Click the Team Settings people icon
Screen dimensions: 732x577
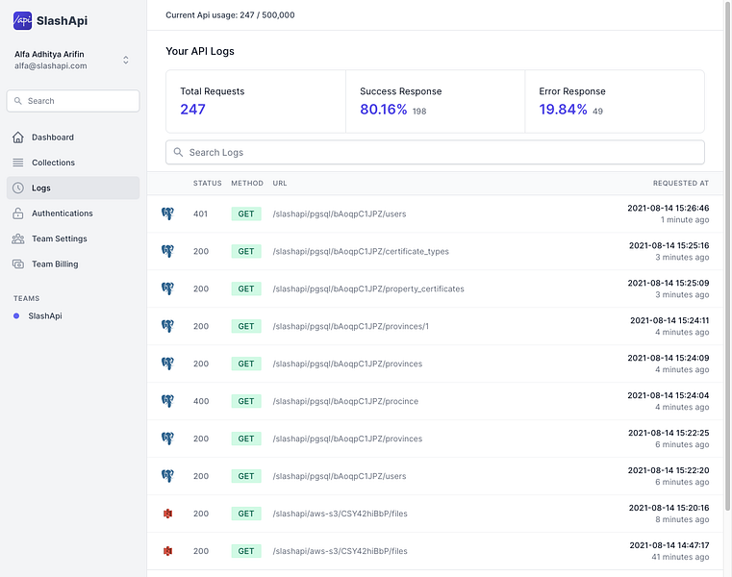point(18,238)
